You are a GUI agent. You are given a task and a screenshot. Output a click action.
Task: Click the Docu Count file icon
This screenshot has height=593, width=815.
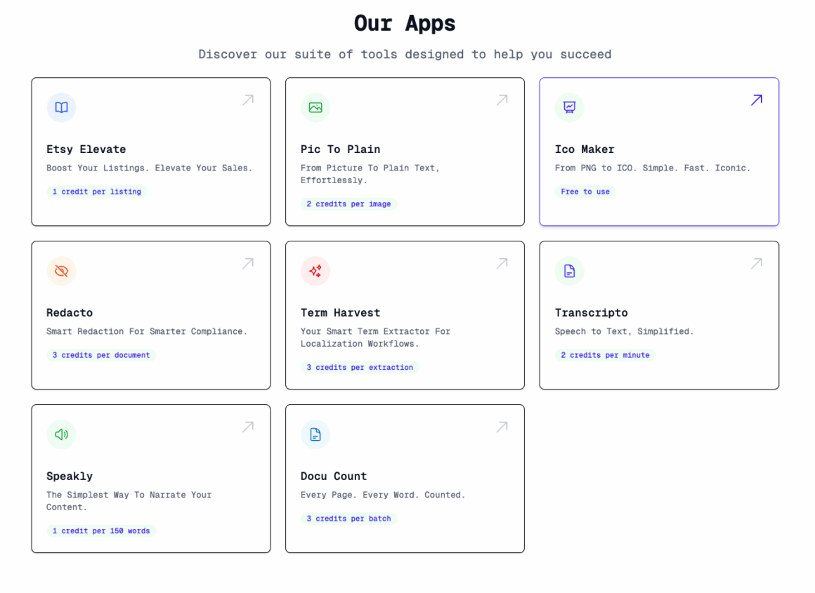(x=315, y=434)
